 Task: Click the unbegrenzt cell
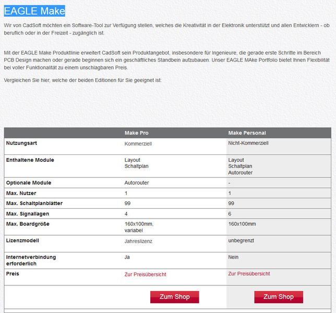click(x=241, y=240)
